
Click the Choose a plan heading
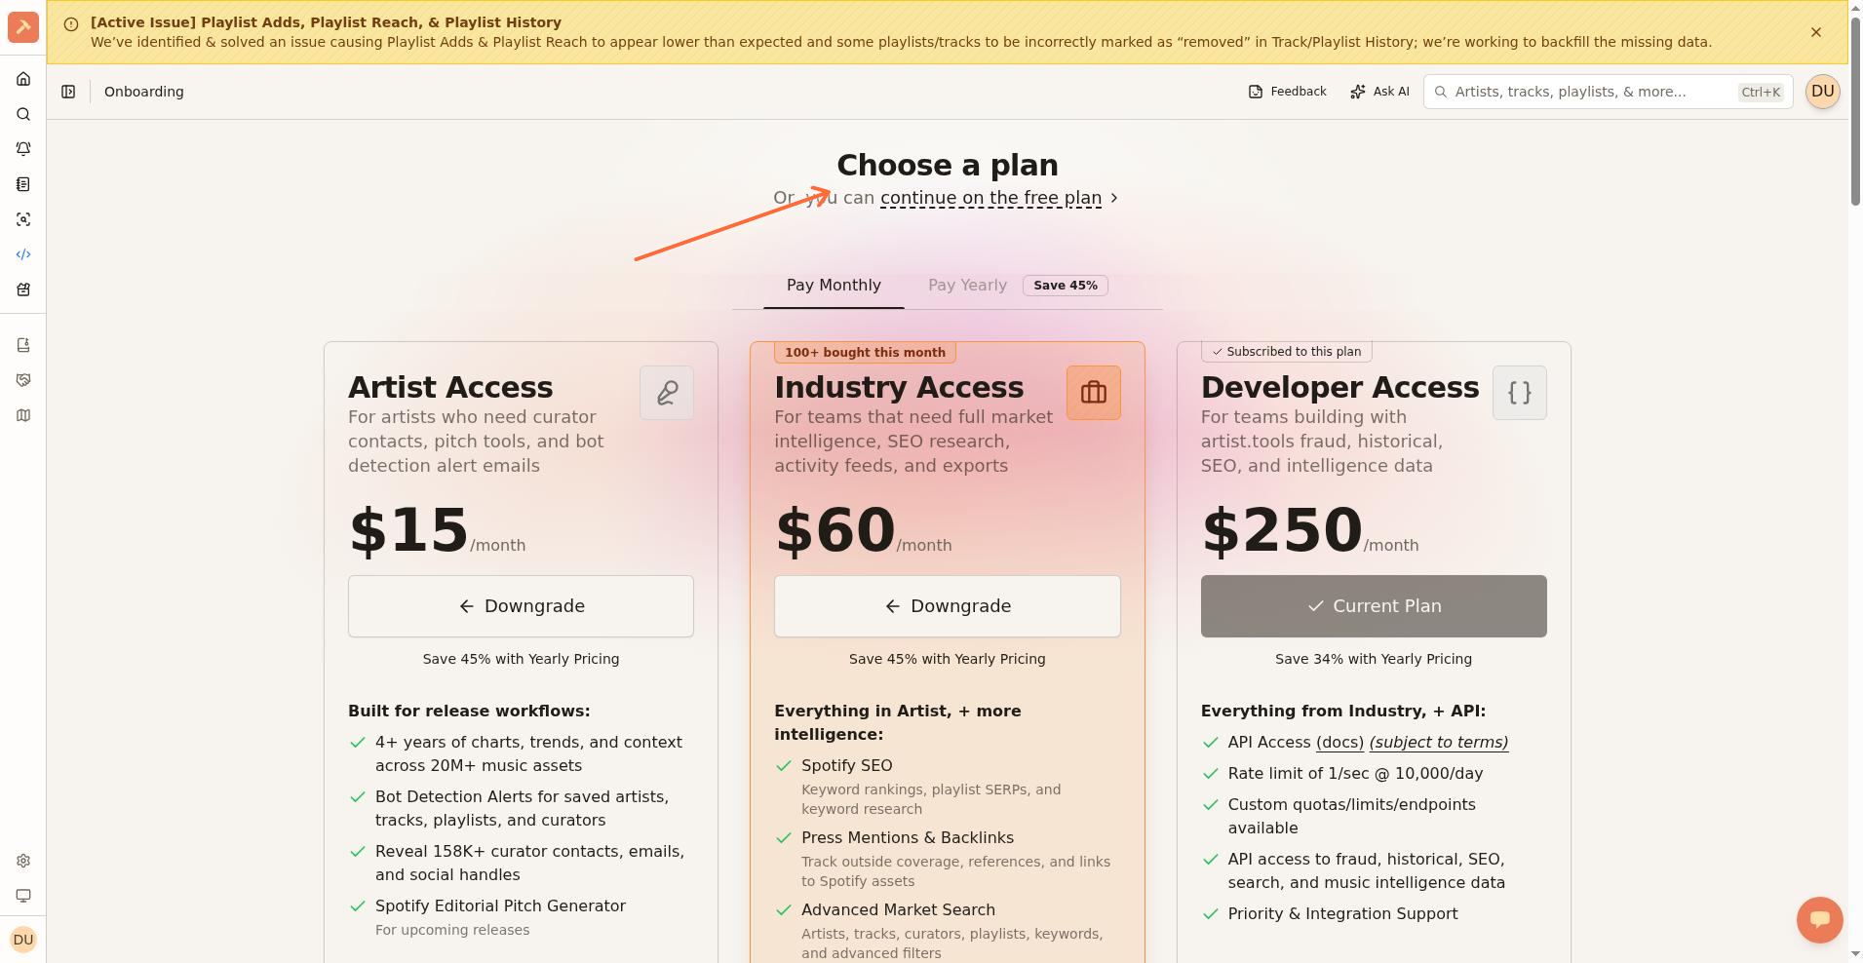(x=948, y=165)
